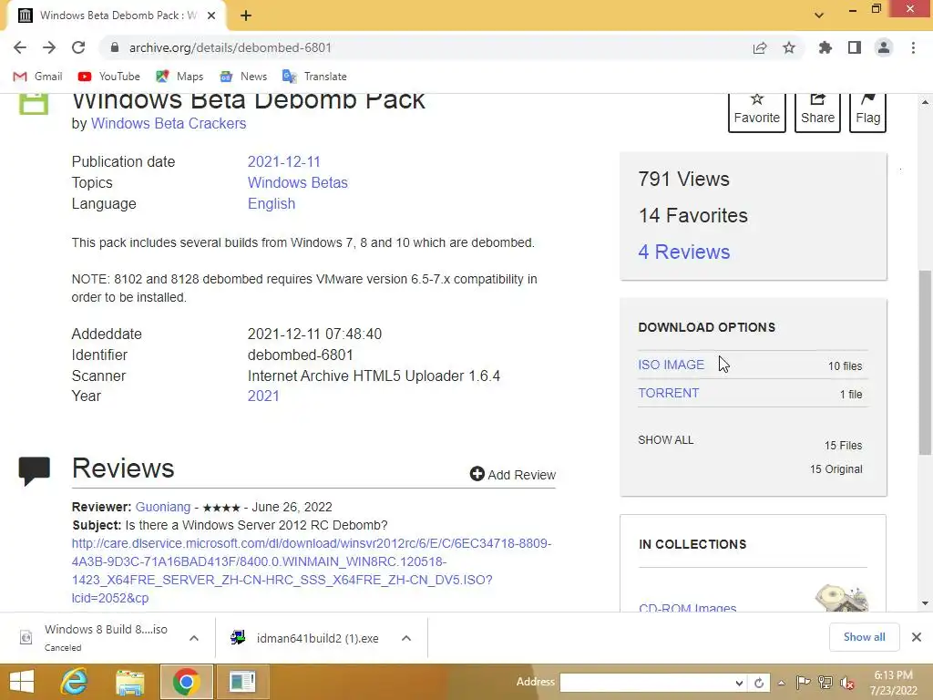Screen dimensions: 933x700
Task: Open the 2021 year link
Action: tap(263, 396)
